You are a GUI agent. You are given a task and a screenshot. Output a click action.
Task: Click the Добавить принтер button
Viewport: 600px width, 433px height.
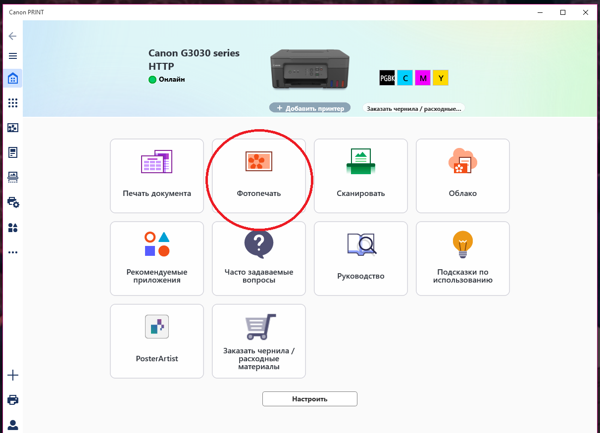tap(310, 108)
